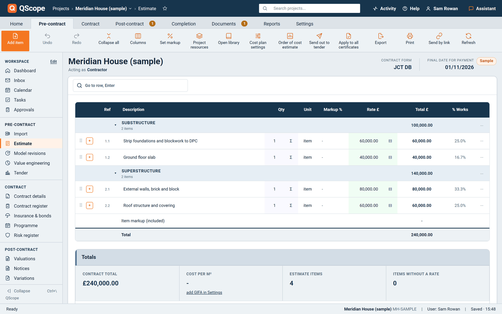Star the project as favourite
The height and width of the screenshot is (314, 502).
[x=165, y=8]
